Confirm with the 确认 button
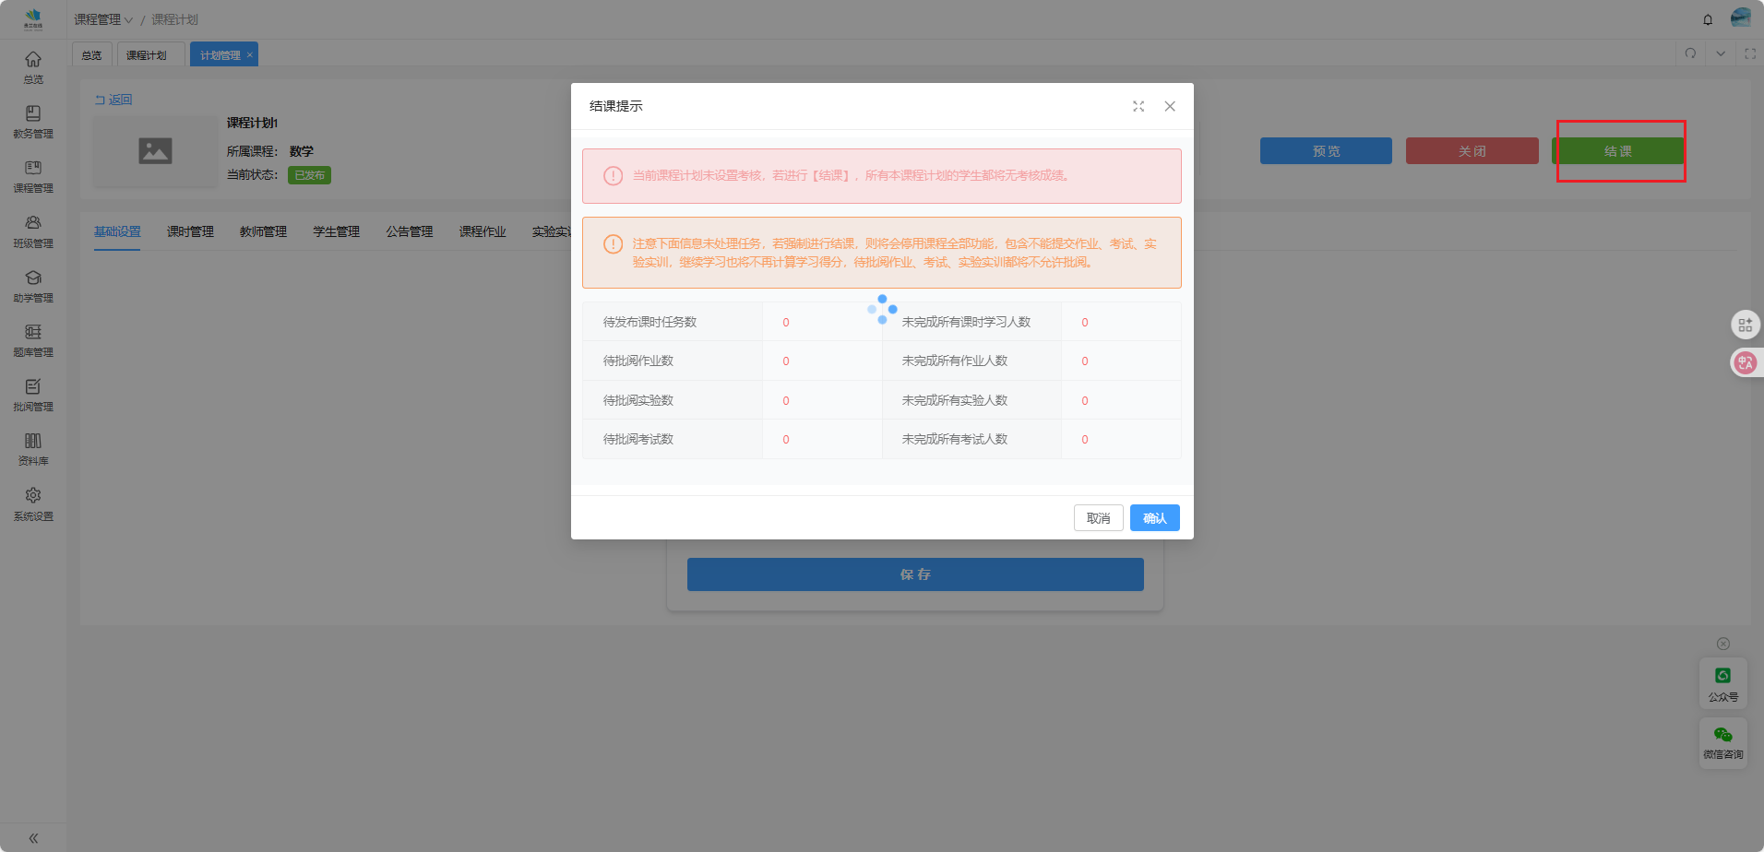Image resolution: width=1764 pixels, height=852 pixels. click(1154, 518)
